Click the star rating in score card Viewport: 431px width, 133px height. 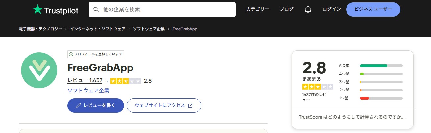point(318,87)
